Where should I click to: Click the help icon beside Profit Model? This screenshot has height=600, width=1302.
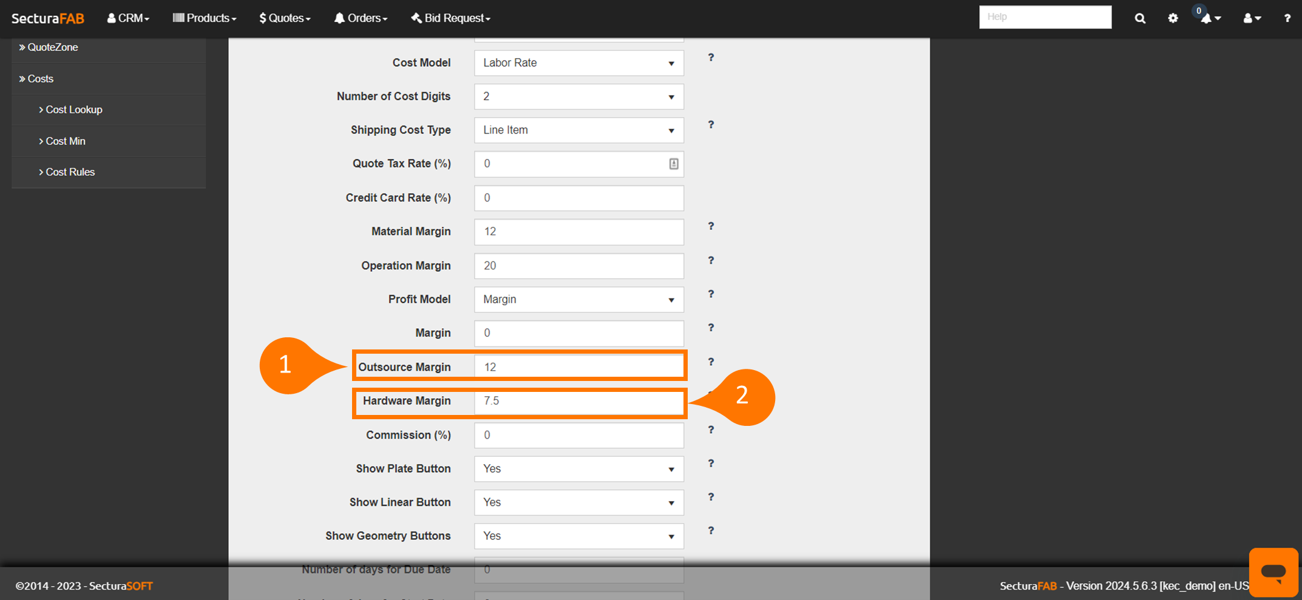point(711,294)
